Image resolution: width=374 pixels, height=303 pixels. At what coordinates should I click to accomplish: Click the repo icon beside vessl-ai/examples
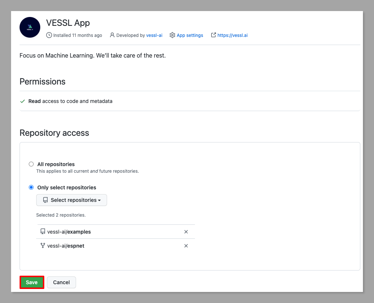click(43, 232)
